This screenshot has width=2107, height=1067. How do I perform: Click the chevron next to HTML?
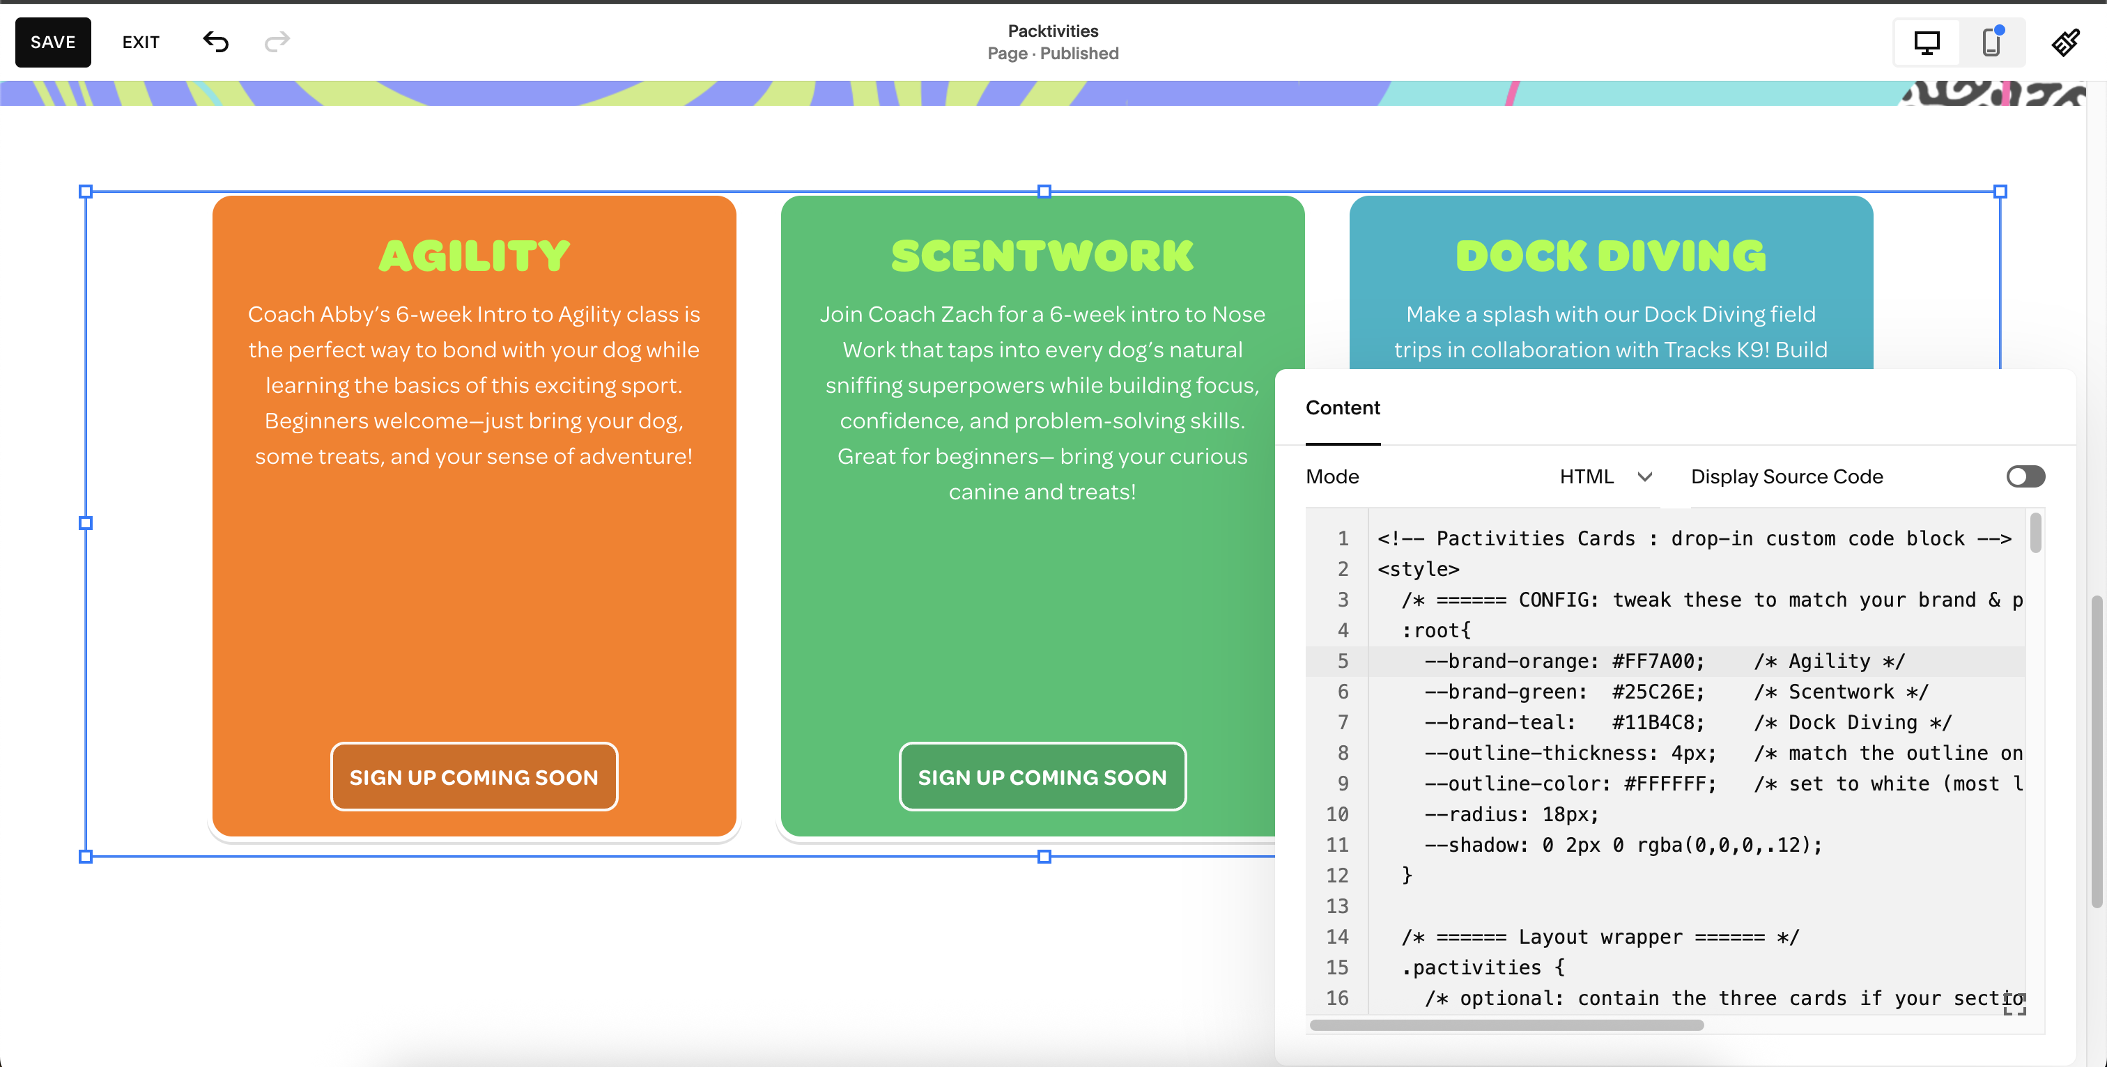(x=1645, y=476)
